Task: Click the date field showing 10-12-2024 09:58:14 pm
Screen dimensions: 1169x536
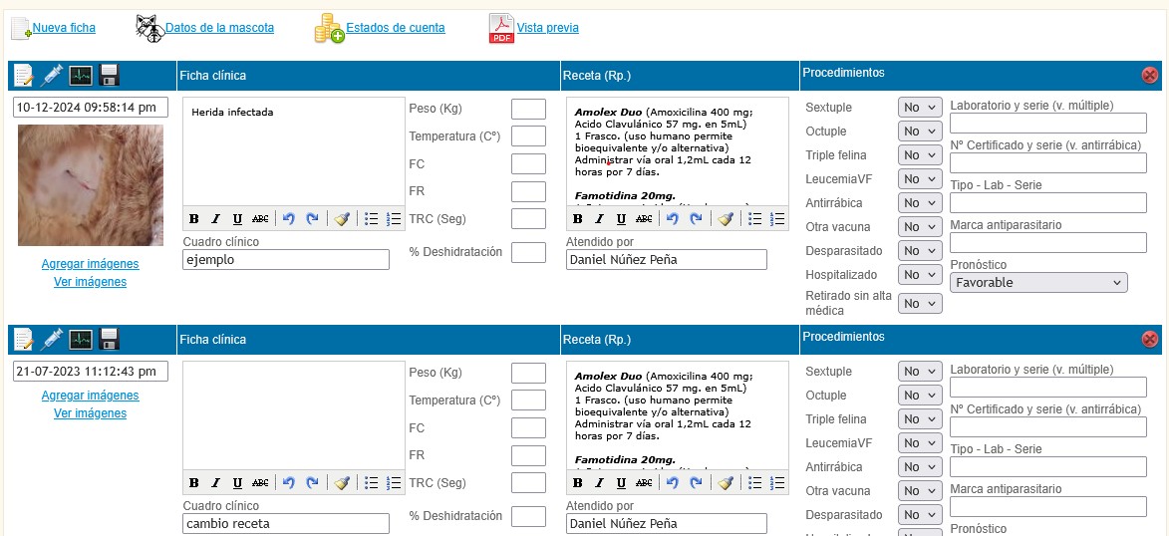Action: coord(91,108)
